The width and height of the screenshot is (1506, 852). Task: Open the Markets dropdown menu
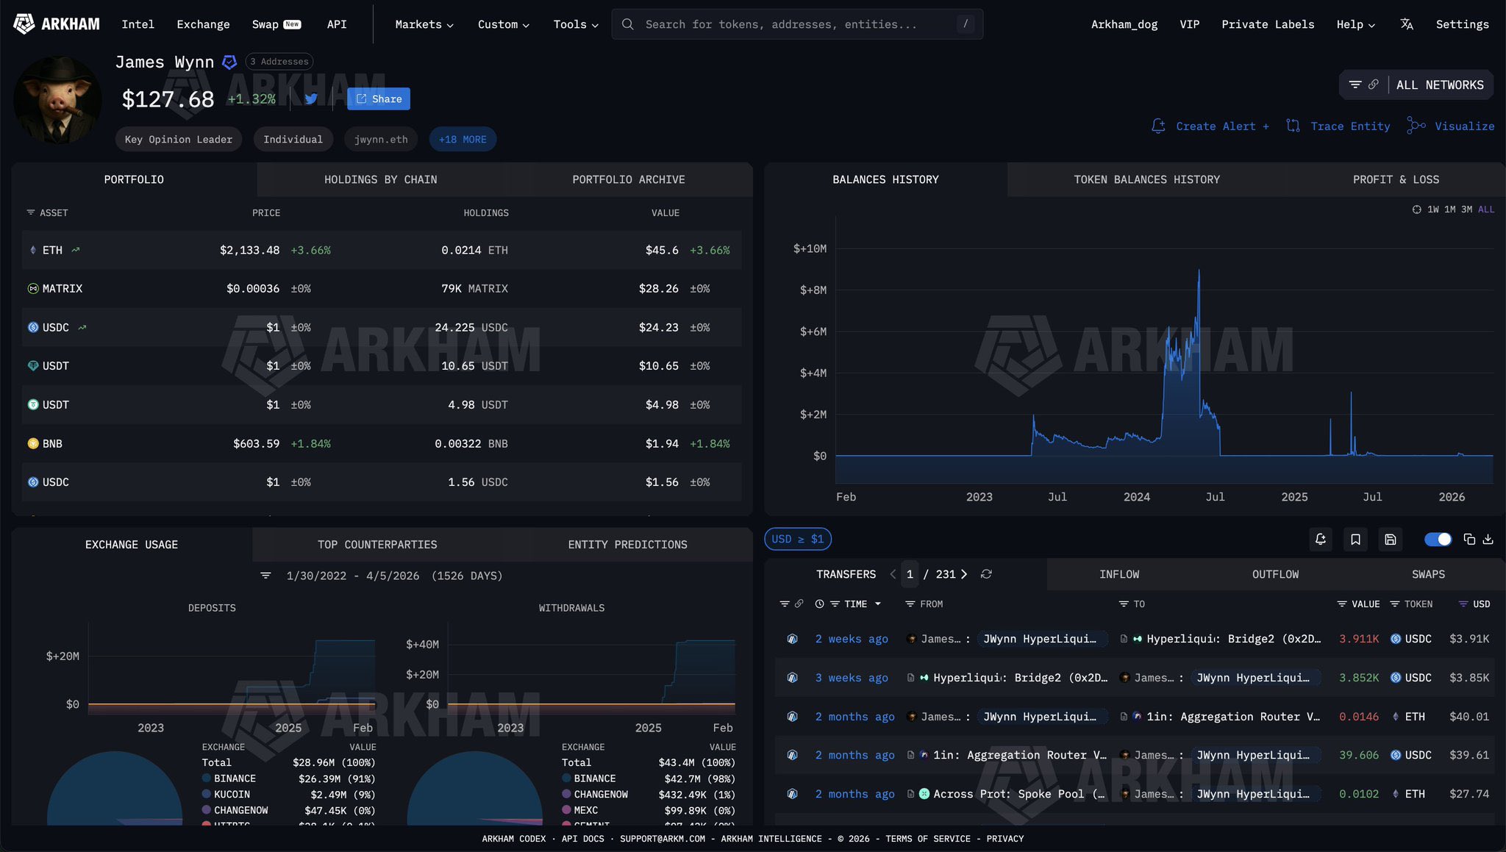(424, 24)
